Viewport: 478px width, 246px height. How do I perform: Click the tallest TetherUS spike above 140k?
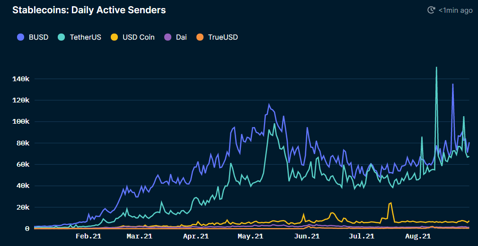pyautogui.click(x=436, y=68)
